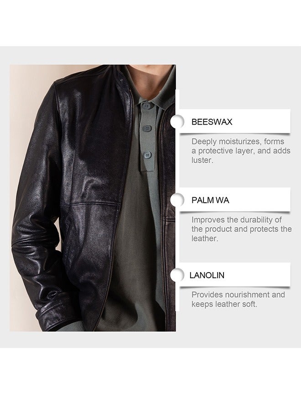Click the BEESWAX heading label
Viewport: 301px width, 411px height.
point(212,122)
